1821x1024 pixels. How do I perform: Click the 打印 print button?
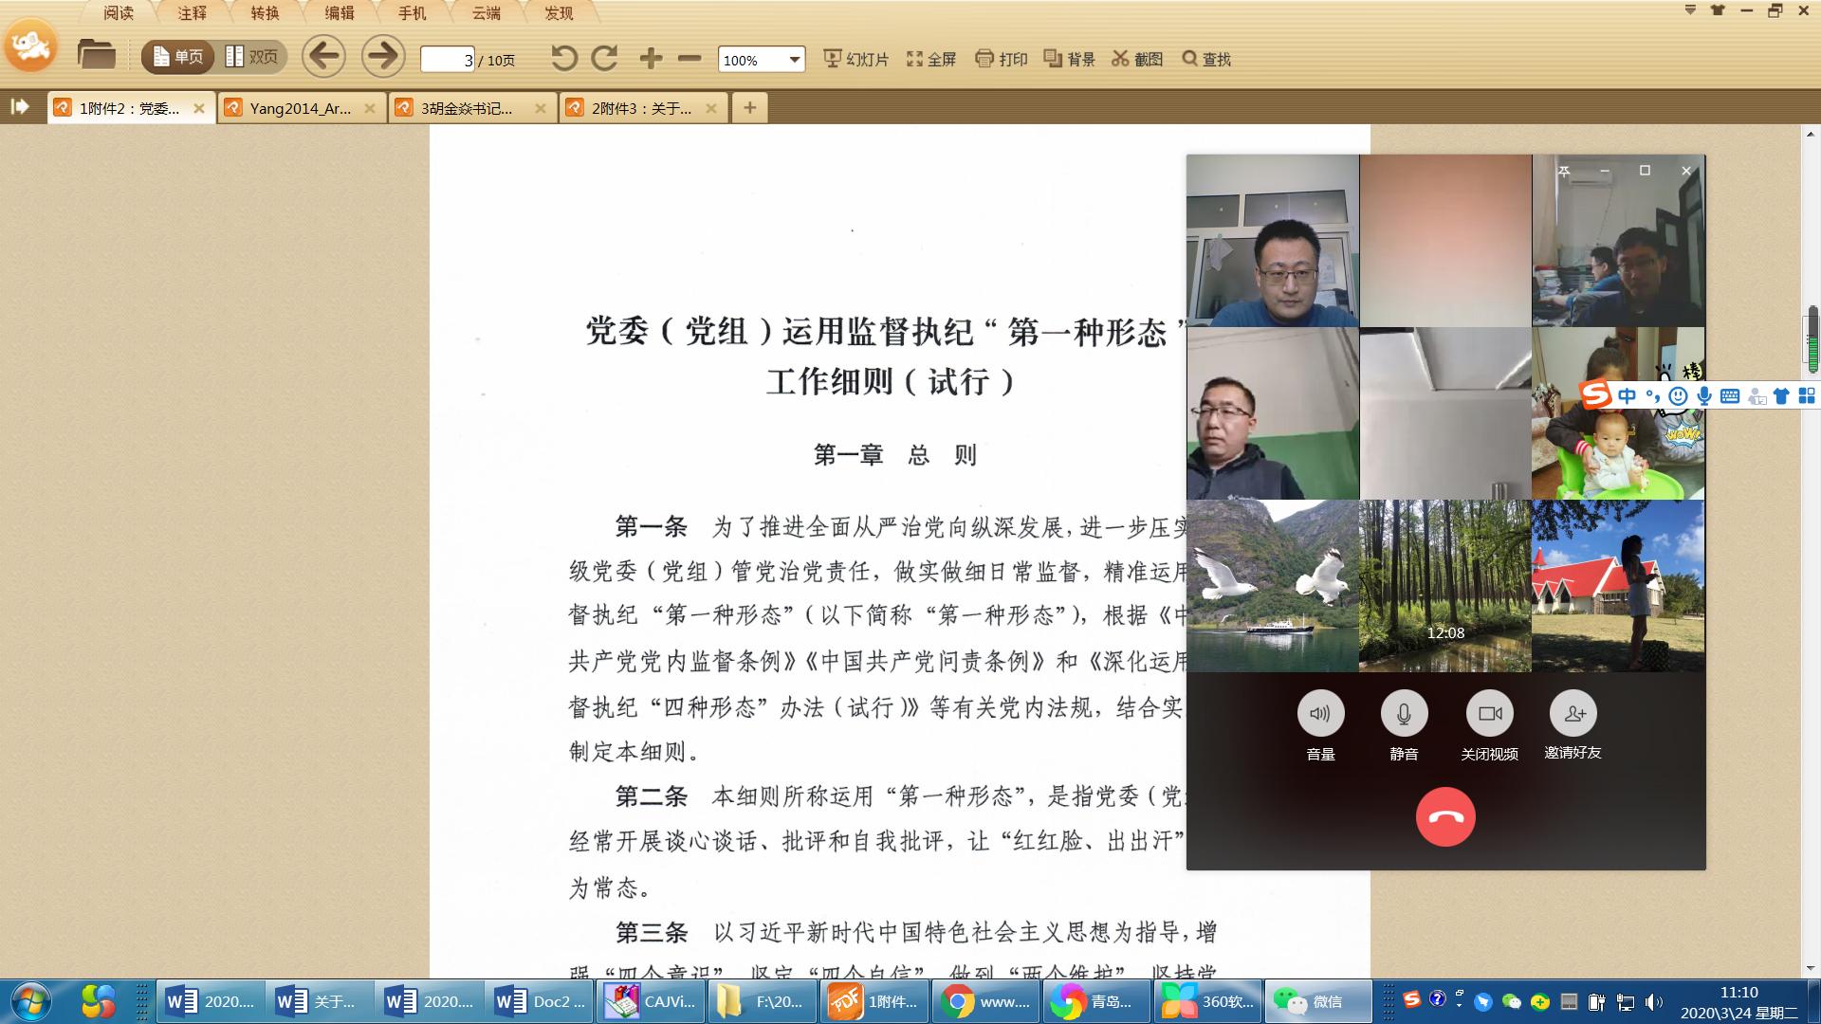1002,59
